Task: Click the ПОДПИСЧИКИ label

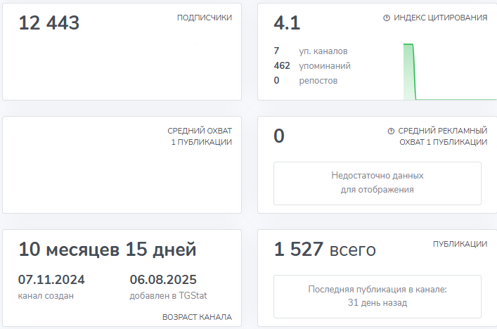Action: point(205,18)
